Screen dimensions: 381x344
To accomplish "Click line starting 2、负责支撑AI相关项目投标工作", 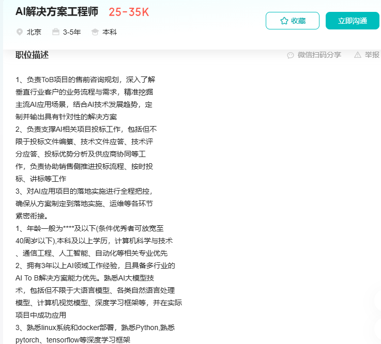I will tap(86, 129).
